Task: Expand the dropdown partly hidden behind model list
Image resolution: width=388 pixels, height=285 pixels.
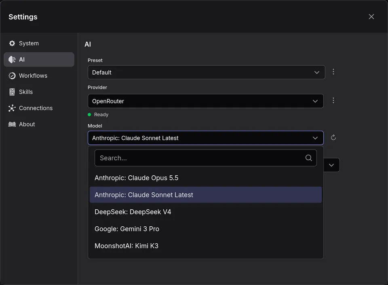Action: pos(331,165)
